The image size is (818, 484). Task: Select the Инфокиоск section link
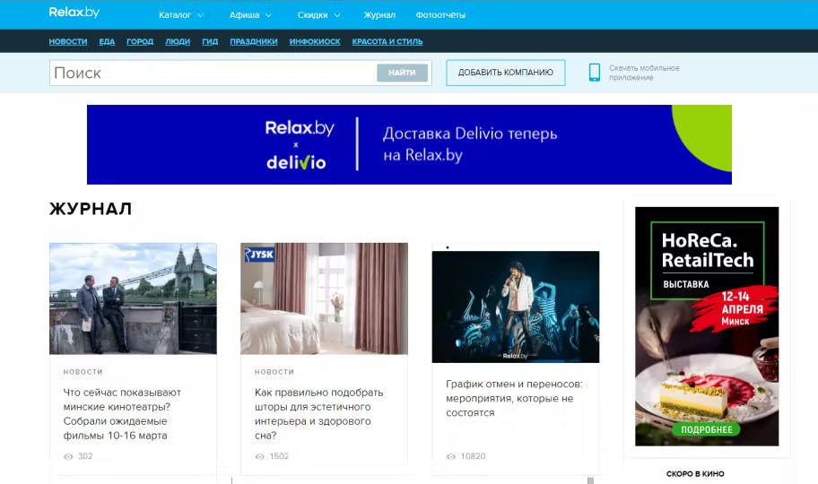pyautogui.click(x=315, y=41)
